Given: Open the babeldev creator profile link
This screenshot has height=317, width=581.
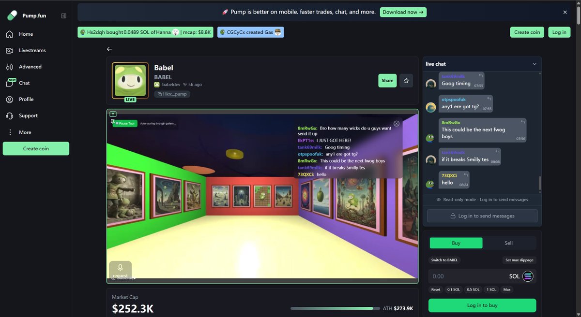Looking at the screenshot, I should (171, 85).
